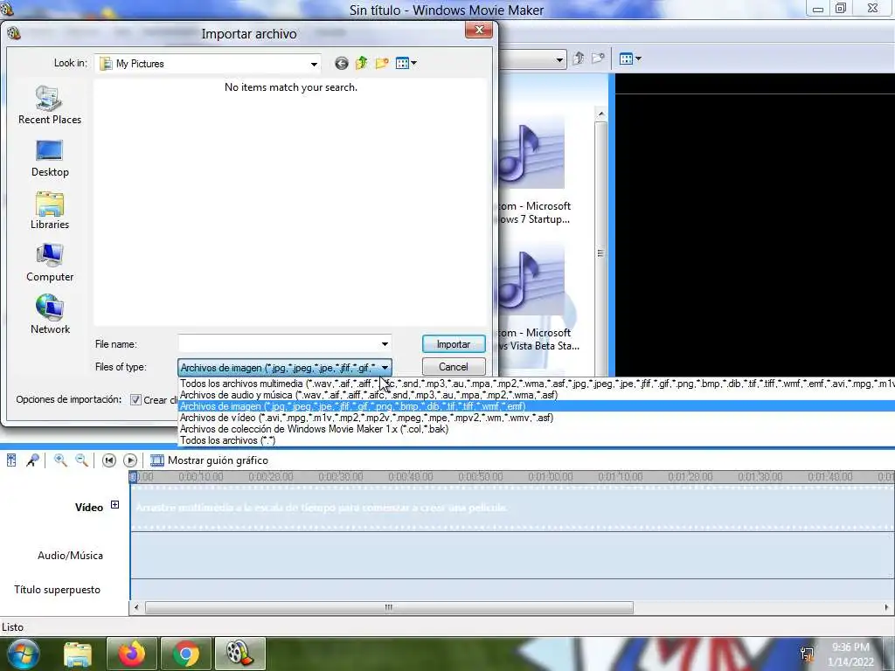Click the Importar button
Image resolution: width=895 pixels, height=671 pixels.
pyautogui.click(x=454, y=344)
